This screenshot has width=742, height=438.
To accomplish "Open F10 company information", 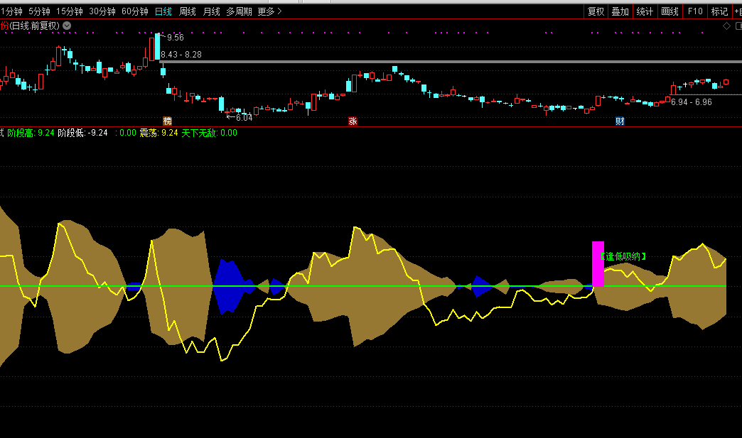I will pyautogui.click(x=695, y=11).
